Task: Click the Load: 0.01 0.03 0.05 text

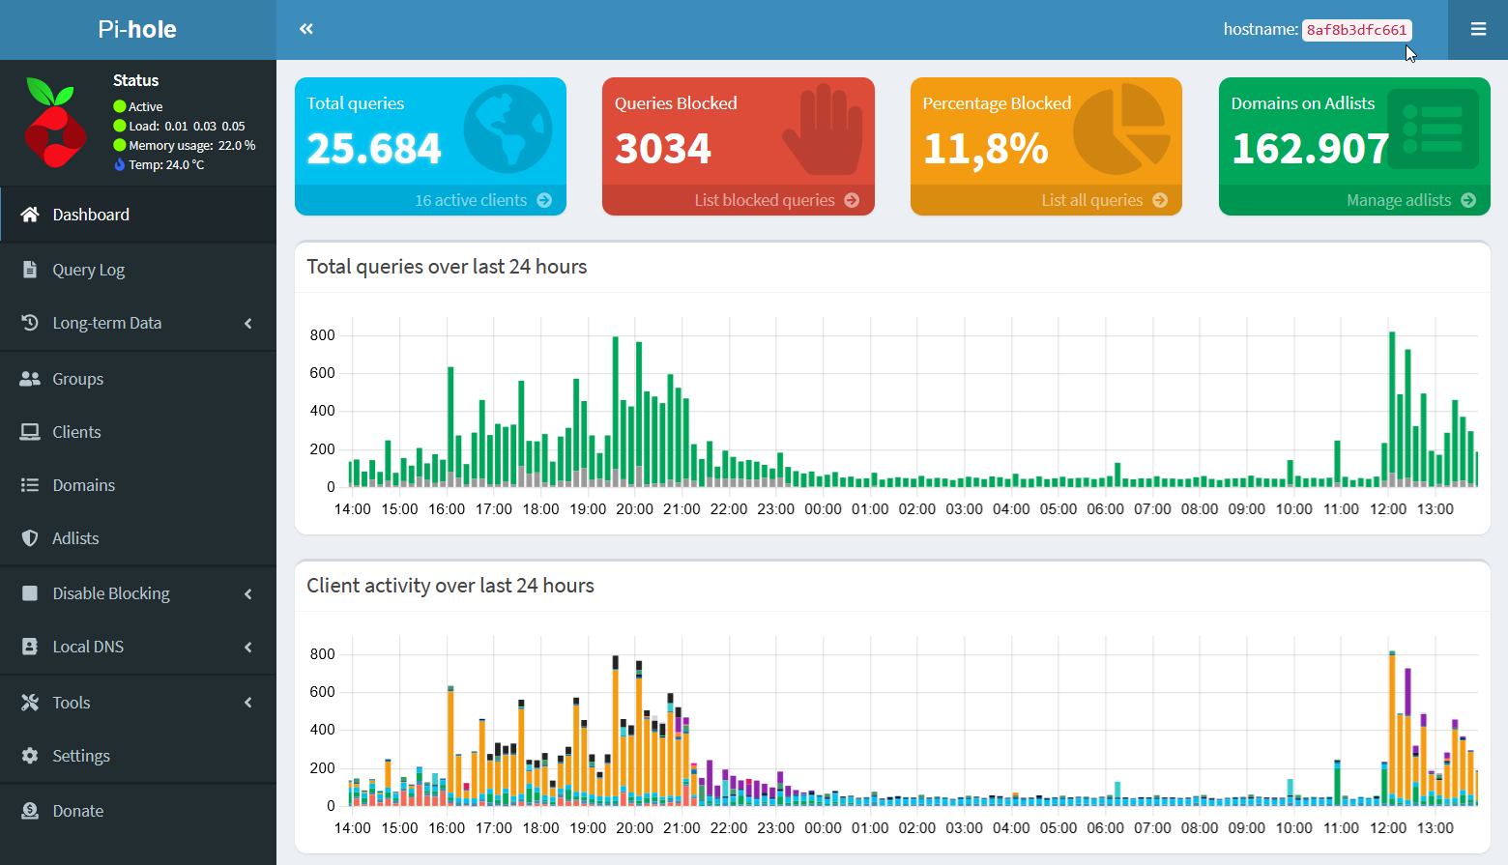Action: click(x=187, y=127)
